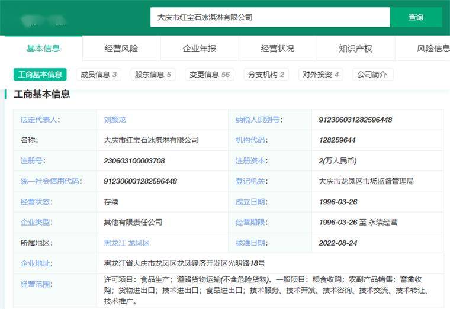This screenshot has width=450, height=309.
Task: Click the 经营状态 label
Action: click(36, 202)
